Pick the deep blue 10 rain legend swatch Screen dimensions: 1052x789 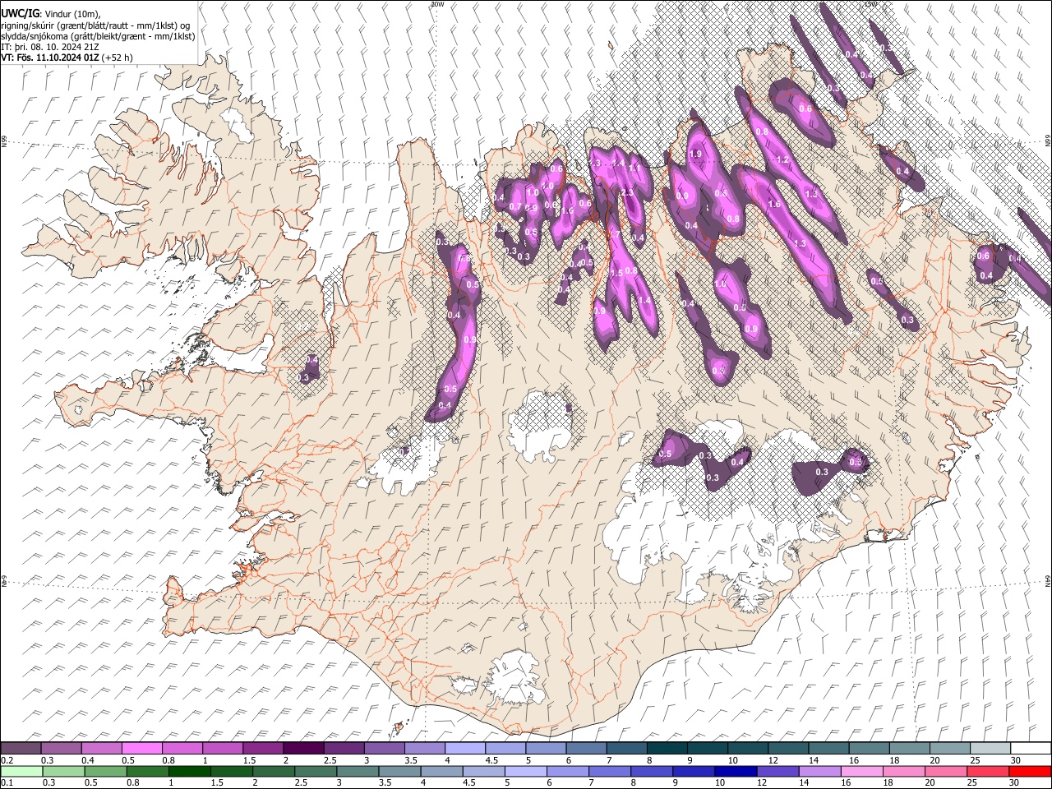click(736, 771)
